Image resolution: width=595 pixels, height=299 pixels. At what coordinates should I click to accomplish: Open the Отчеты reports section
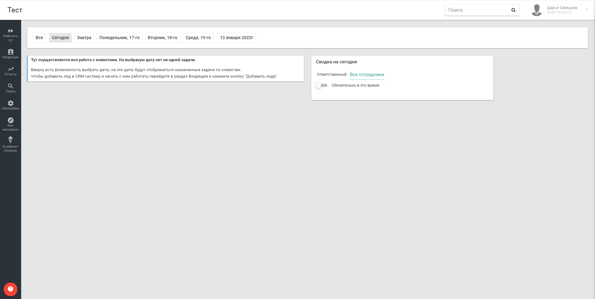point(11,71)
